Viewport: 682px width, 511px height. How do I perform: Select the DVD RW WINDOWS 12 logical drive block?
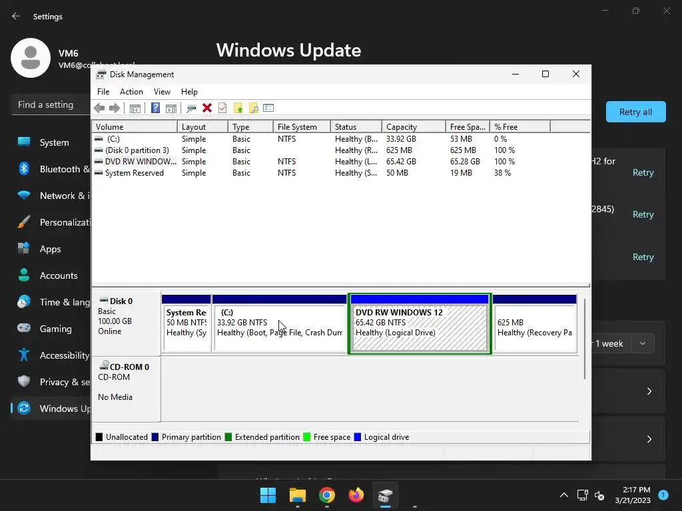tap(420, 323)
